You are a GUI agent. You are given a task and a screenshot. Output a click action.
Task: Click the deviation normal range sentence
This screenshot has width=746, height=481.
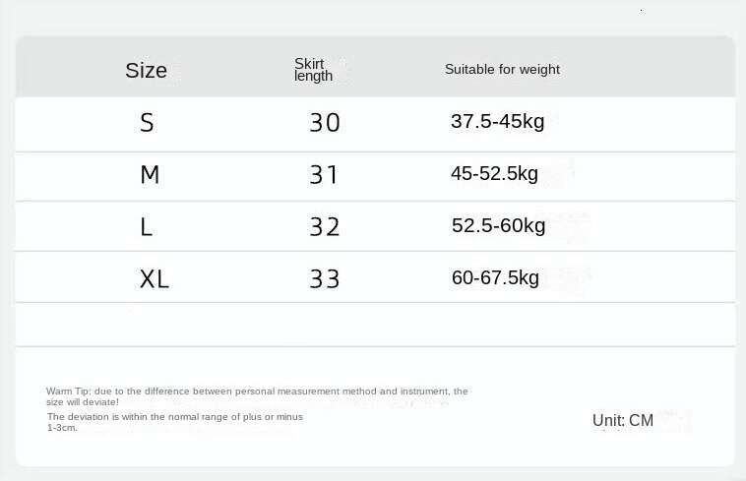pos(175,417)
